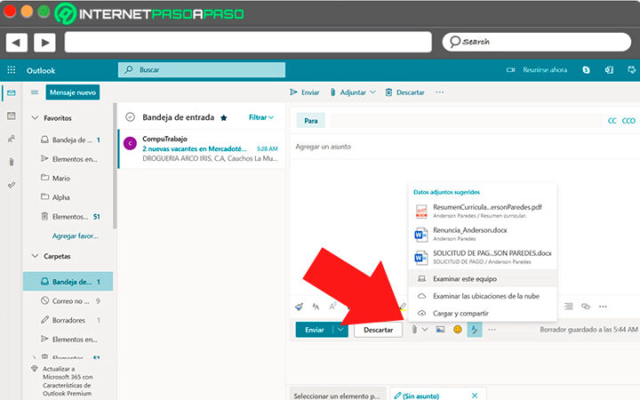Viewport: 640px width, 400px height.
Task: Select Cargar y compartir menu option
Action: pyautogui.click(x=460, y=313)
